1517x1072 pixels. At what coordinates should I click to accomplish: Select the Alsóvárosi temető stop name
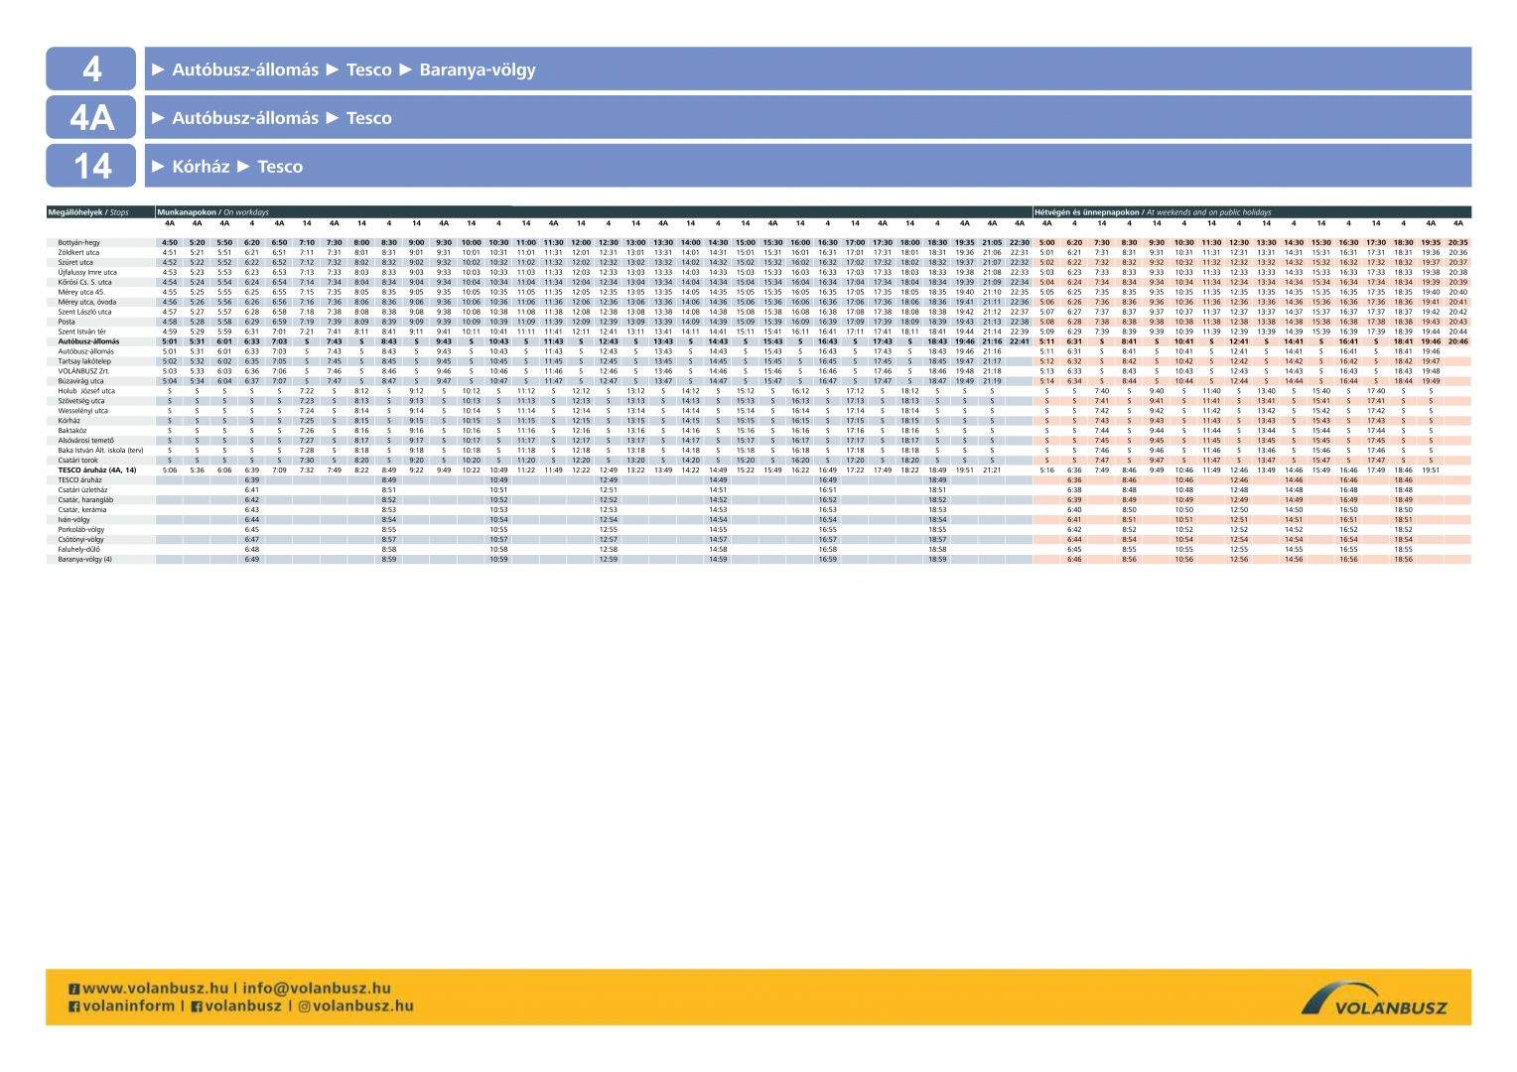(86, 441)
